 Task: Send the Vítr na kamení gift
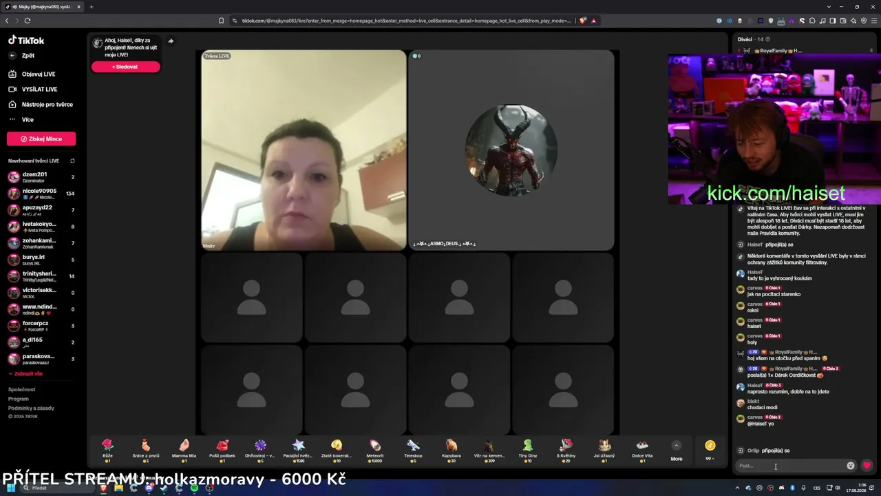(x=489, y=449)
